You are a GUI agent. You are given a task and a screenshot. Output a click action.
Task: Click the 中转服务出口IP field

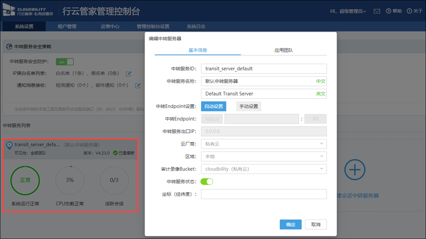pos(264,131)
